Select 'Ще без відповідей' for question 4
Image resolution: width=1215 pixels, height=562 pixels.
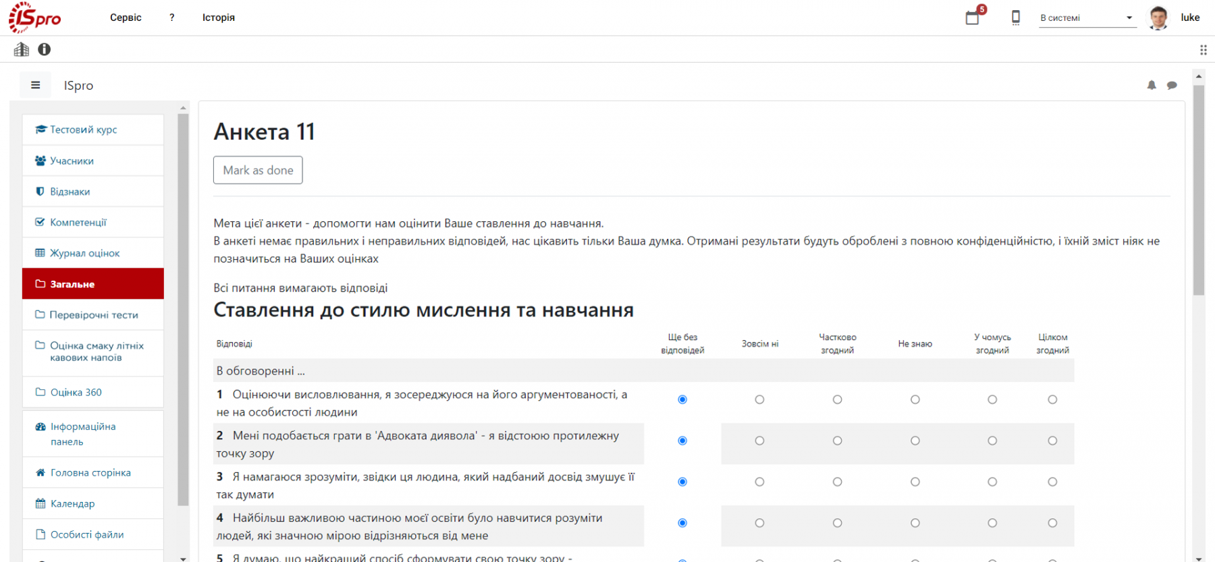click(x=682, y=523)
